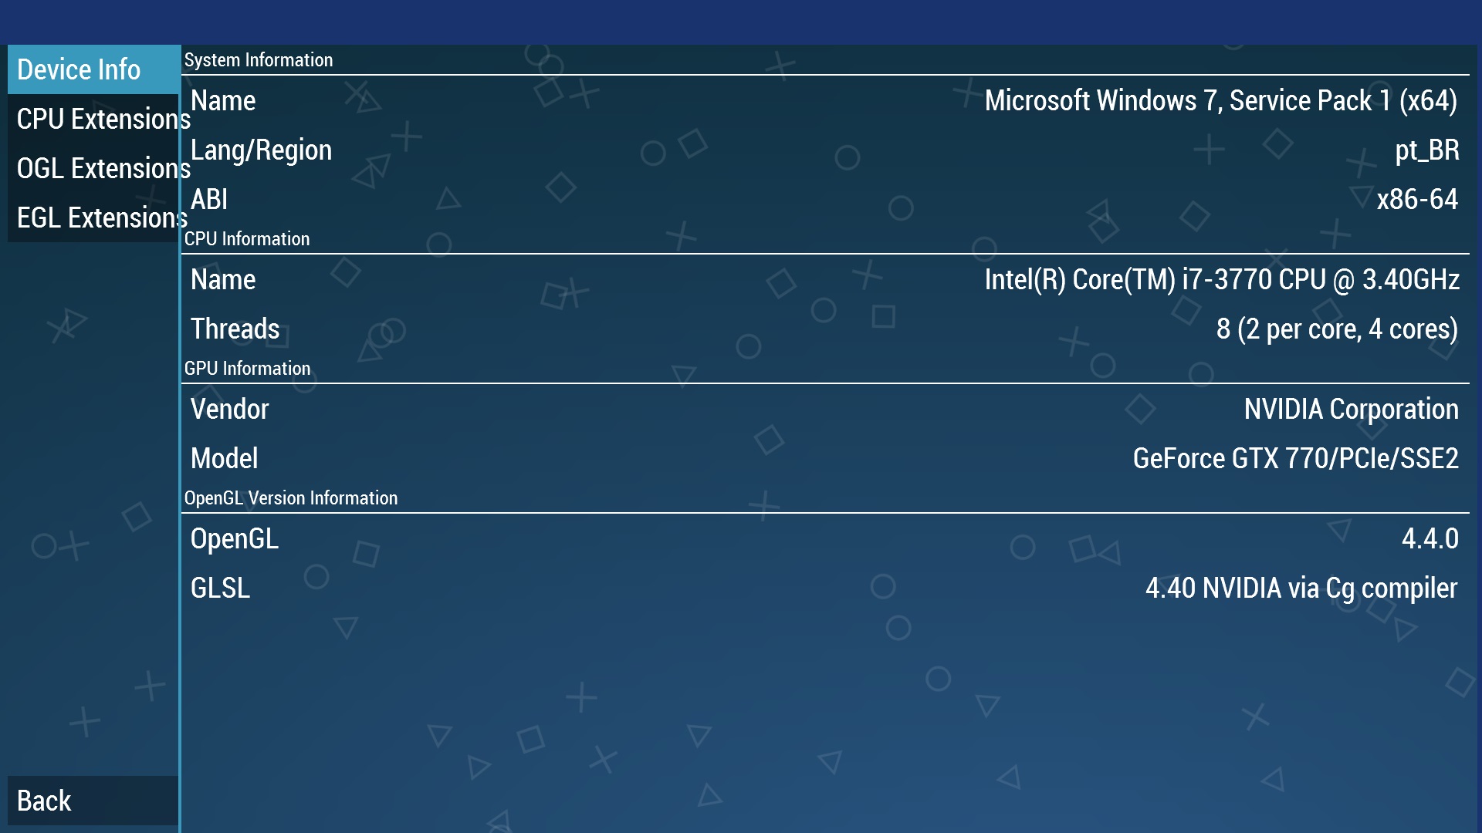This screenshot has height=833, width=1482.
Task: Click the OpenGL Version Information header
Action: click(291, 498)
